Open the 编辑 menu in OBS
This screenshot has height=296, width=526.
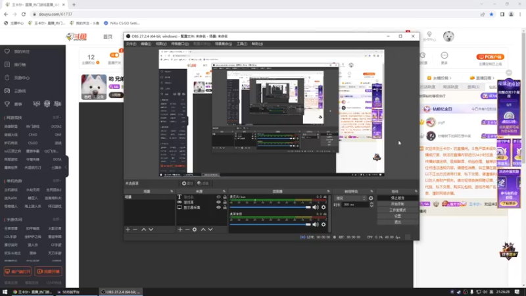146,44
